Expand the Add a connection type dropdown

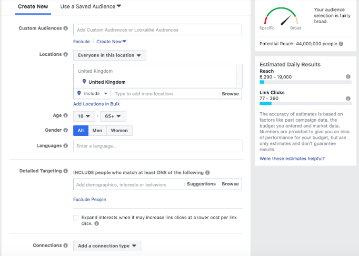tap(107, 245)
